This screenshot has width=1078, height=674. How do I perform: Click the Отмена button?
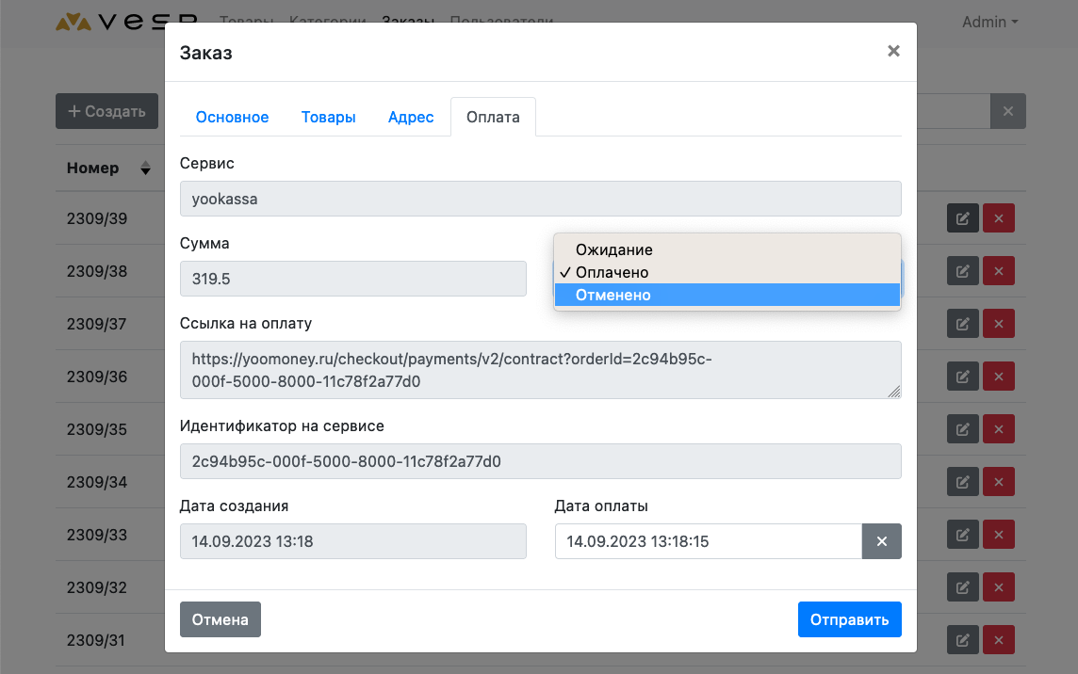(220, 619)
